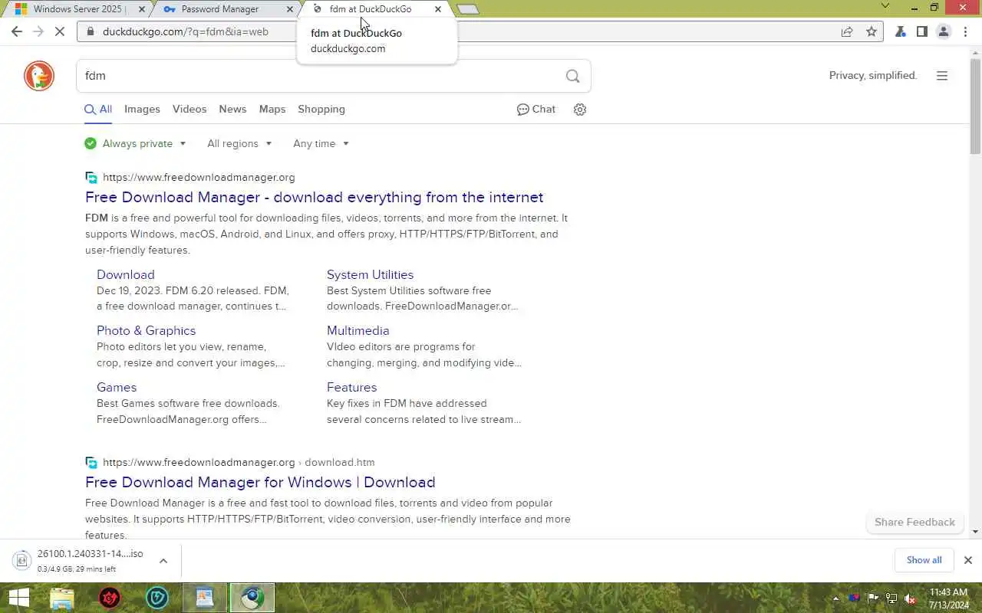Viewport: 982px width, 613px height.
Task: Open the Download sitelink
Action: pos(126,274)
